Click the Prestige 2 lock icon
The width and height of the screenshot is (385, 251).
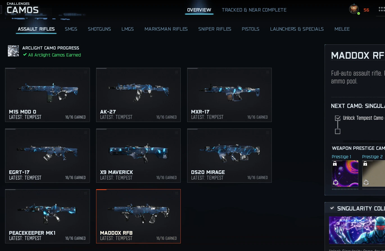pyautogui.click(x=365, y=164)
